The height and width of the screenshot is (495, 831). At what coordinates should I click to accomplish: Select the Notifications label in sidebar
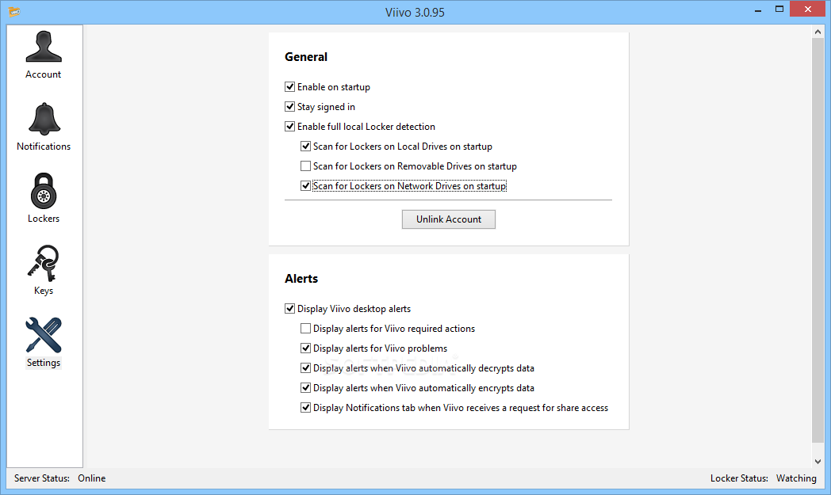click(44, 146)
